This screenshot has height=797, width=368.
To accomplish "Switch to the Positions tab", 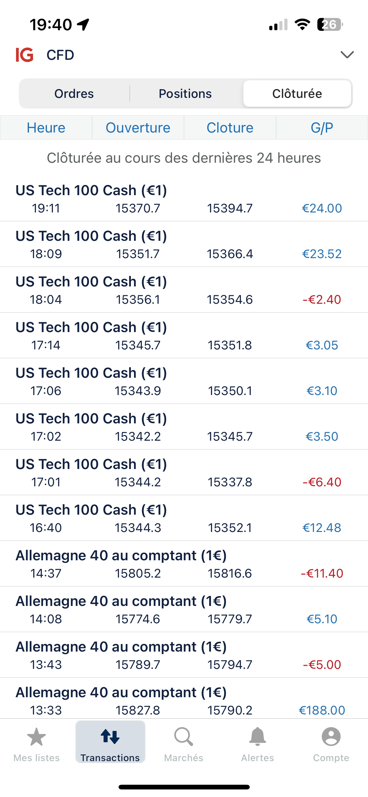I will (185, 94).
